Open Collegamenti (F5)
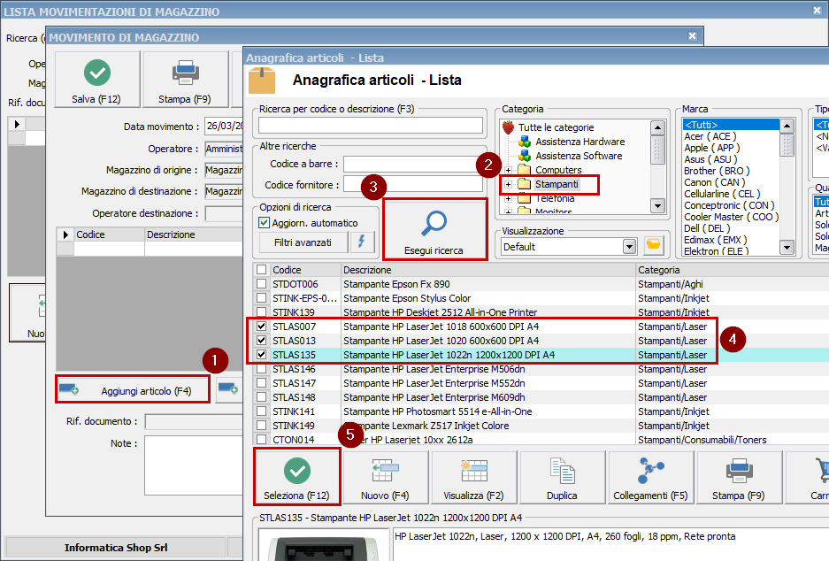Image resolution: width=829 pixels, height=561 pixels. click(x=650, y=476)
